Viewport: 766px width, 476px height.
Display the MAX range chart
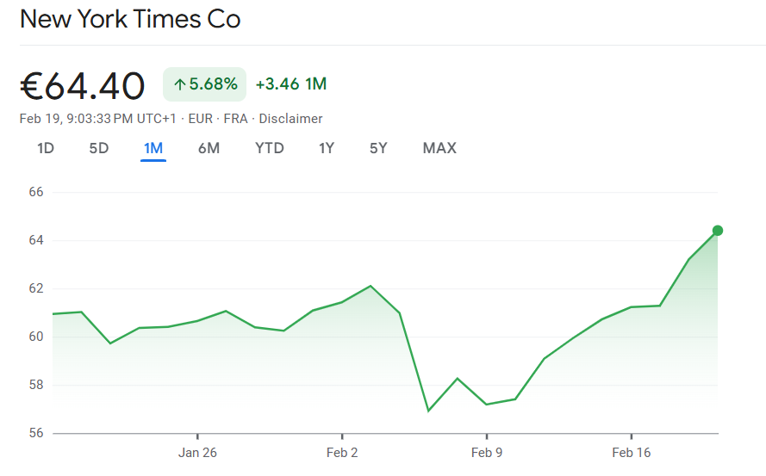click(x=439, y=148)
